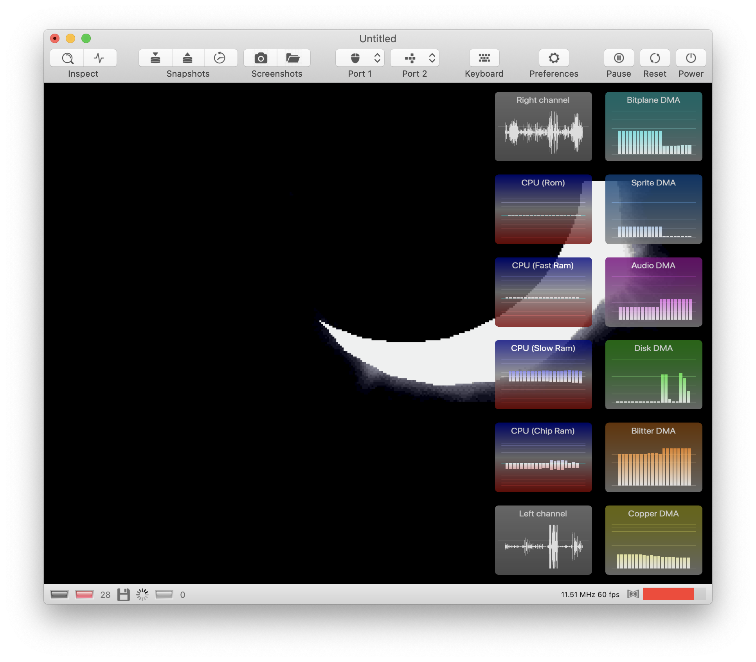Click the gray power LED in status bar
This screenshot has height=662, width=756.
59,595
